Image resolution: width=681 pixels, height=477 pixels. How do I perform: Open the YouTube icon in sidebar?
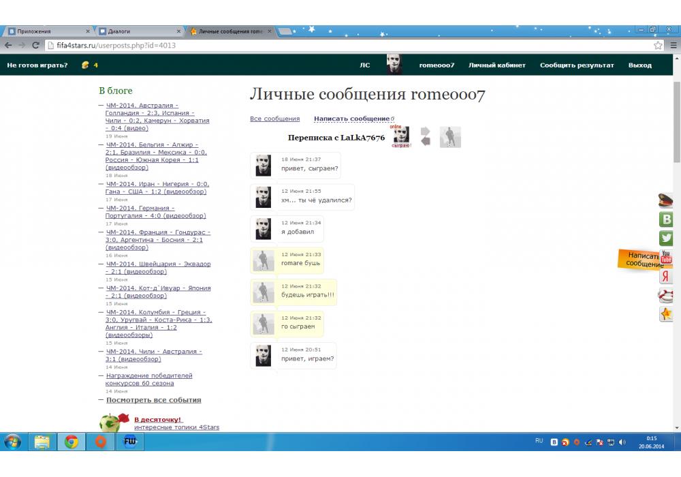tap(666, 257)
